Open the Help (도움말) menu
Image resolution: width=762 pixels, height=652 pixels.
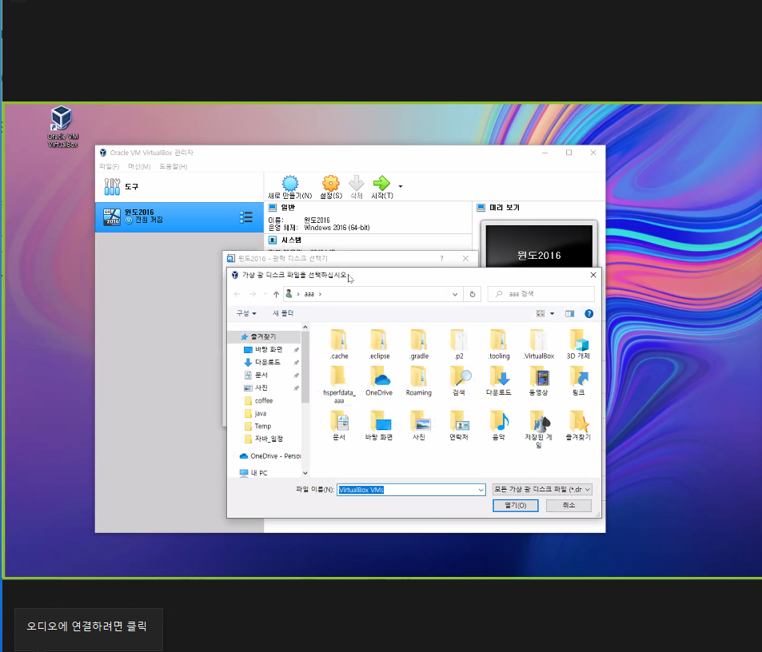[173, 166]
